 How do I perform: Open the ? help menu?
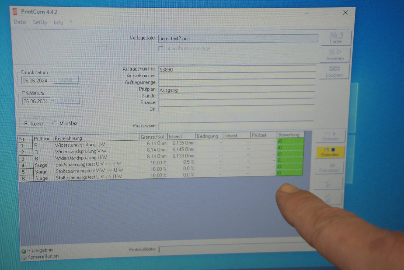coord(71,23)
